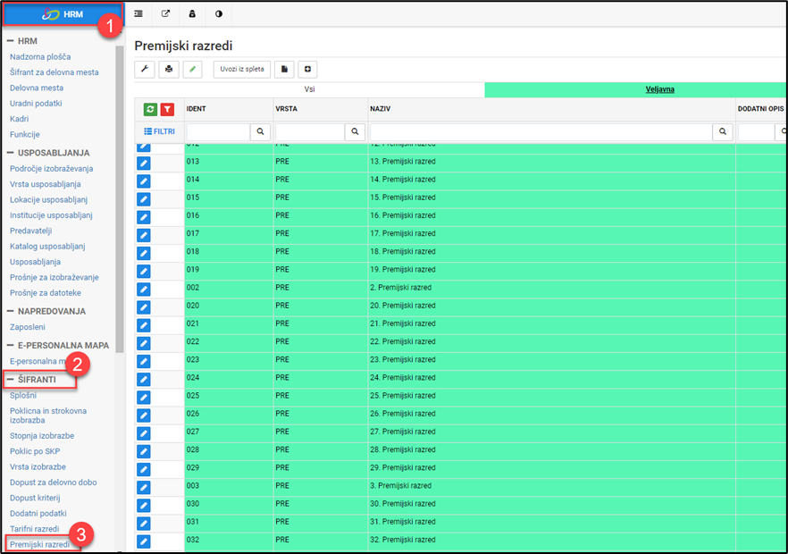This screenshot has height=554, width=788.
Task: Click the Uvozi iz spleta button
Action: tap(242, 70)
